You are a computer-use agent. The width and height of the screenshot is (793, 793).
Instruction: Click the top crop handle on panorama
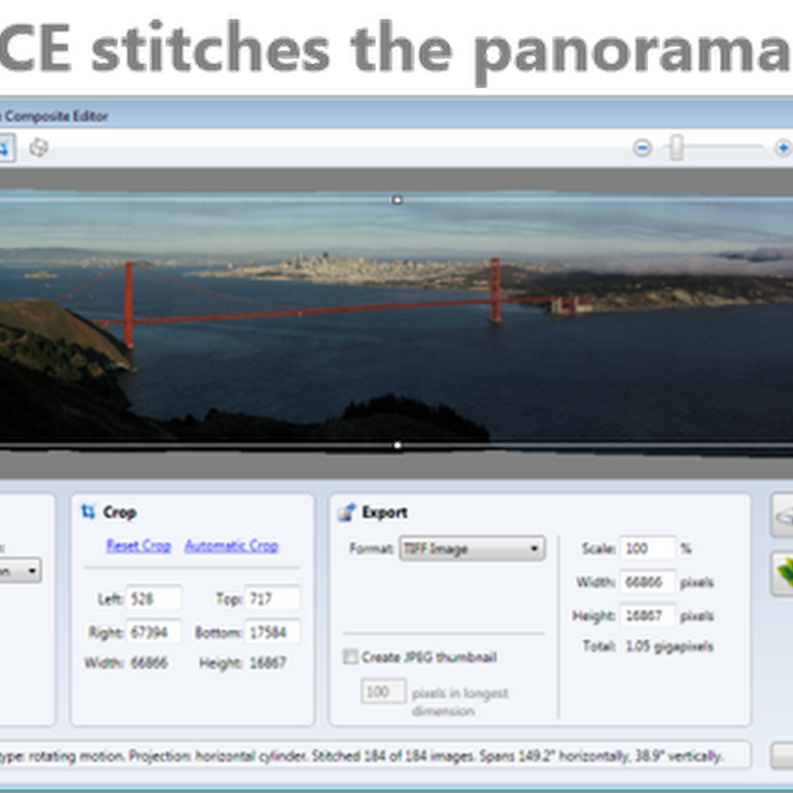tap(397, 200)
